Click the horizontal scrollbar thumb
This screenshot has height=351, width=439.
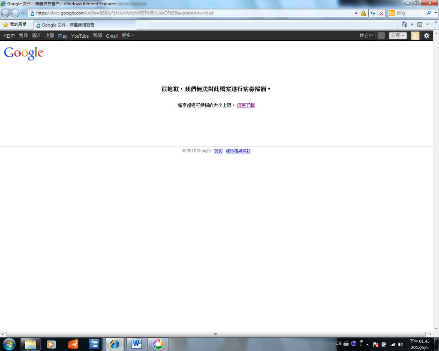pos(216,334)
